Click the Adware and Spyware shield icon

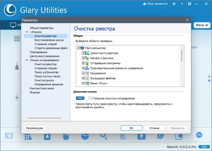(x=87, y=58)
